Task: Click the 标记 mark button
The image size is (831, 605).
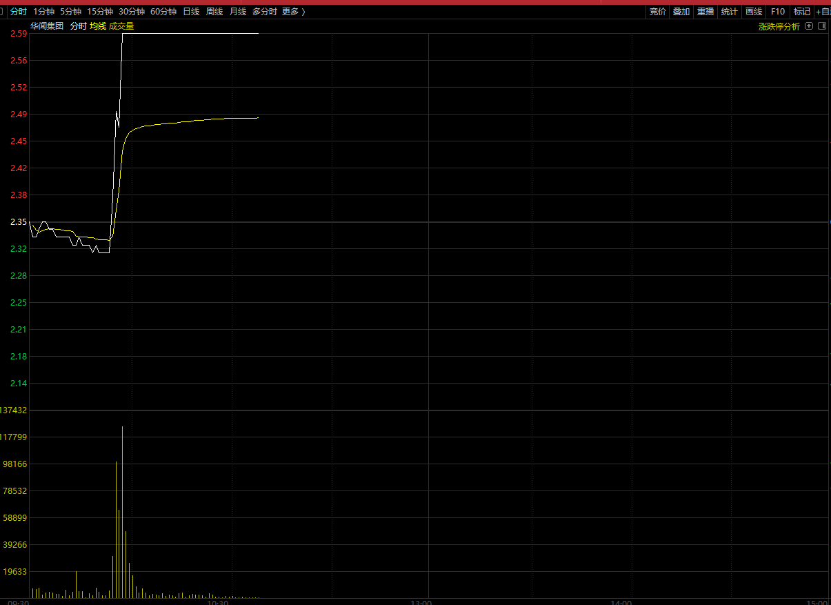Action: pyautogui.click(x=802, y=12)
